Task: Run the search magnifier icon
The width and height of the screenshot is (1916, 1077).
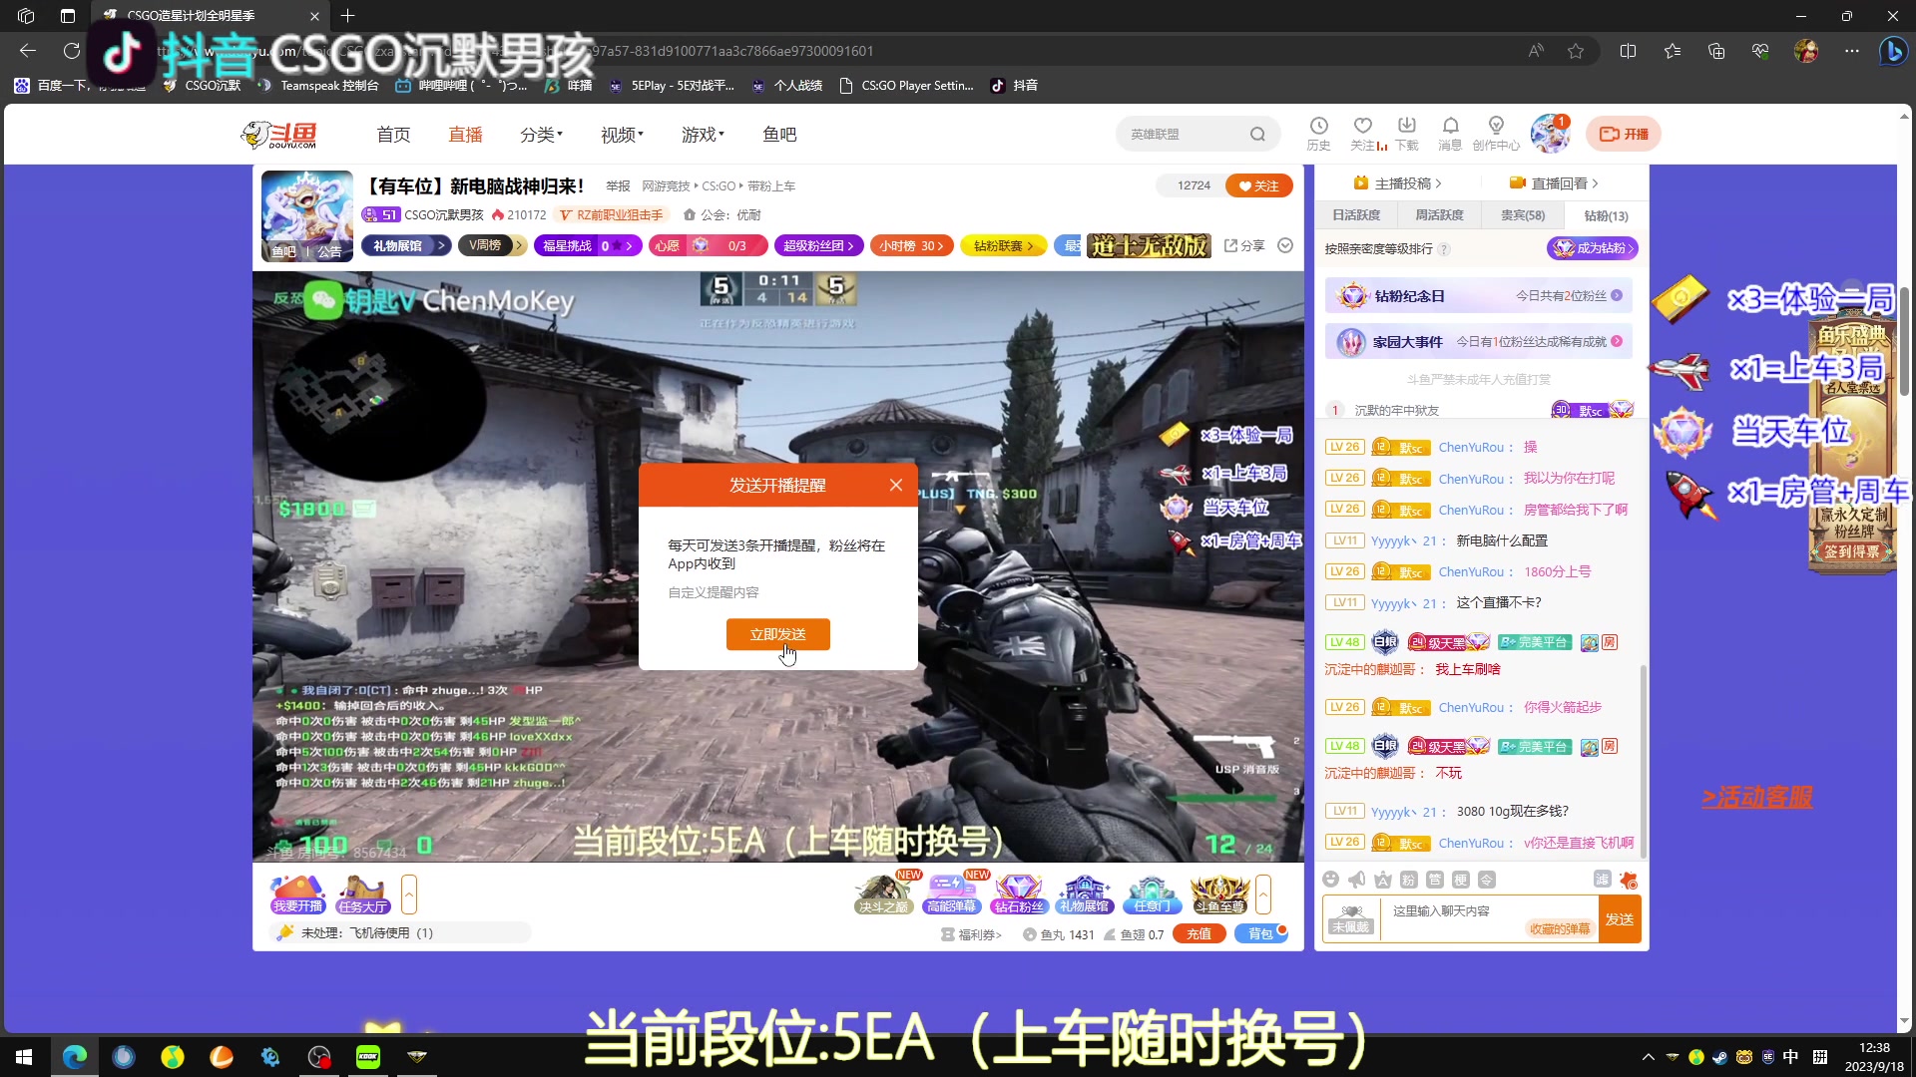Action: [x=1257, y=134]
